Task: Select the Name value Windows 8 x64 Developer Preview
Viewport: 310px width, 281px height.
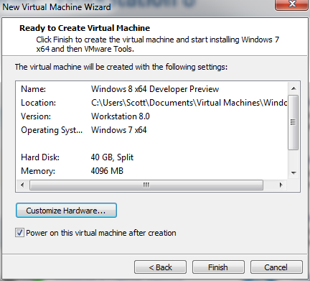Action: pyautogui.click(x=155, y=89)
